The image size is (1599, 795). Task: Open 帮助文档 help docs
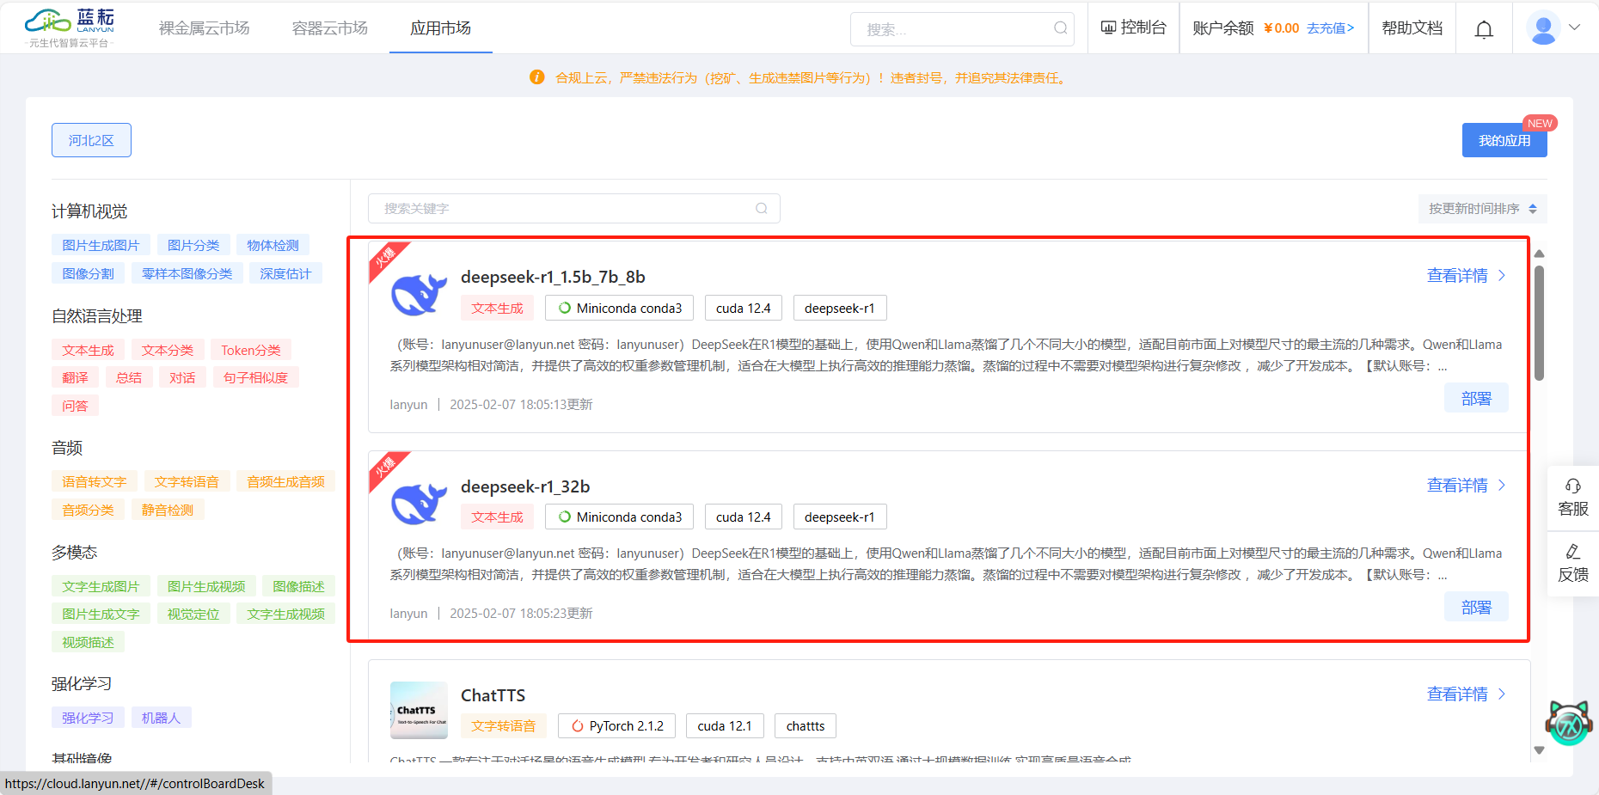tap(1412, 28)
